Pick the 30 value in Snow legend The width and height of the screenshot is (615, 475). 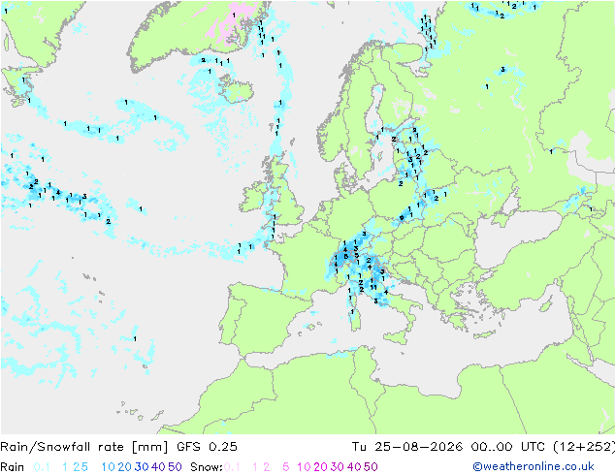pyautogui.click(x=338, y=467)
